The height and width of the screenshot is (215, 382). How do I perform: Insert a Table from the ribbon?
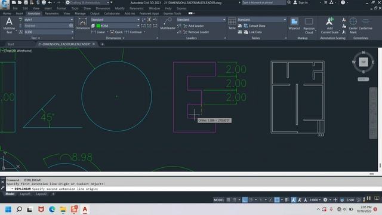[x=232, y=24]
